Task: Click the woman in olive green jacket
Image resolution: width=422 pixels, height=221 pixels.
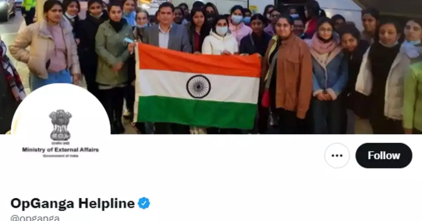Action: pos(113,56)
